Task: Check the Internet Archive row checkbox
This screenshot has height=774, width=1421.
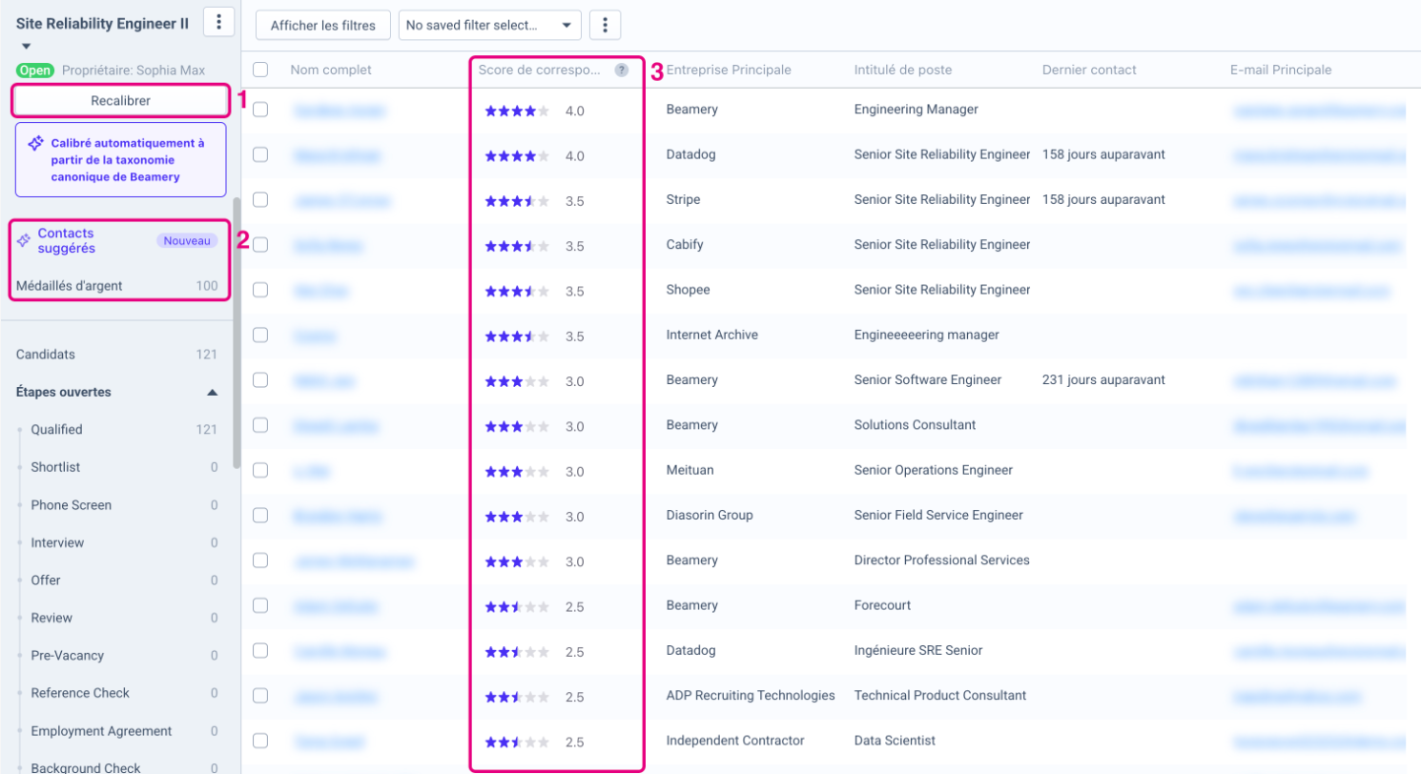Action: [x=260, y=336]
